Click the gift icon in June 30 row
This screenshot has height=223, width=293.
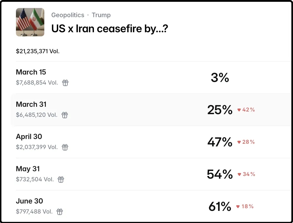60,212
